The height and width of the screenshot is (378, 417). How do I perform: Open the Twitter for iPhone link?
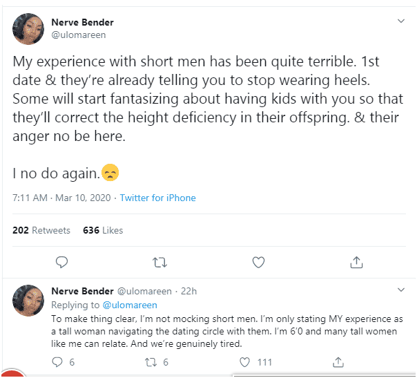click(x=157, y=198)
